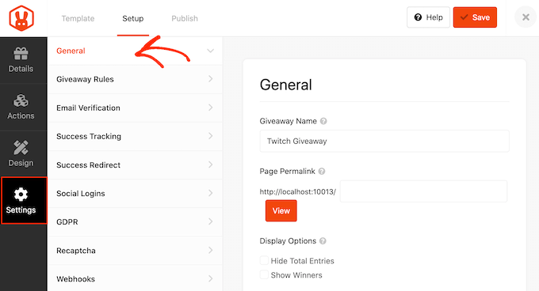This screenshot has width=539, height=291.
Task: Save the giveaway with Save button
Action: (x=475, y=17)
